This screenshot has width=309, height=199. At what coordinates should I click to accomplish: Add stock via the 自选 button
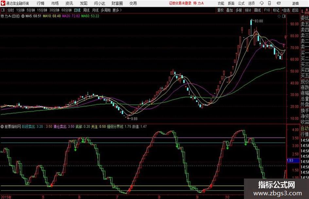286,10
